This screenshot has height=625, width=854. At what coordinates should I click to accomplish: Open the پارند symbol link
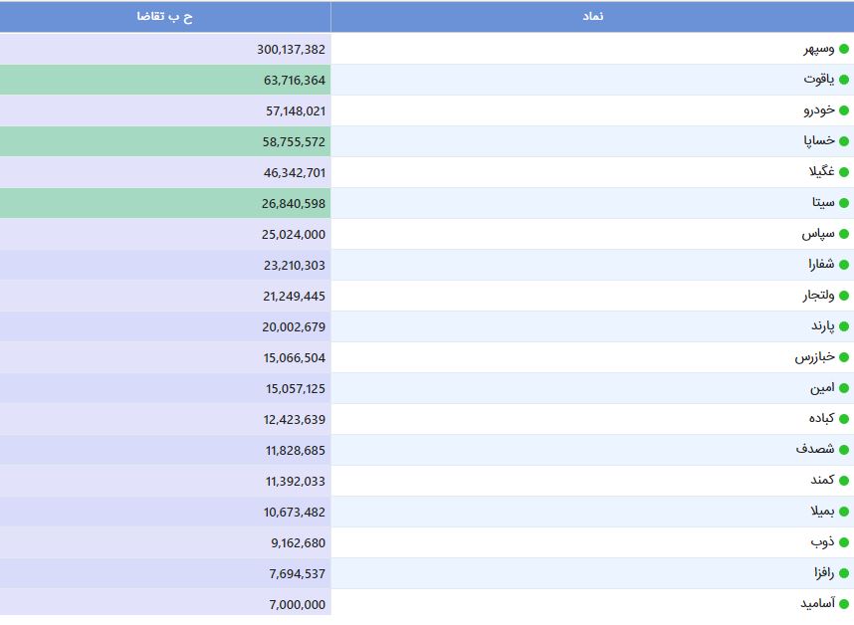click(823, 326)
